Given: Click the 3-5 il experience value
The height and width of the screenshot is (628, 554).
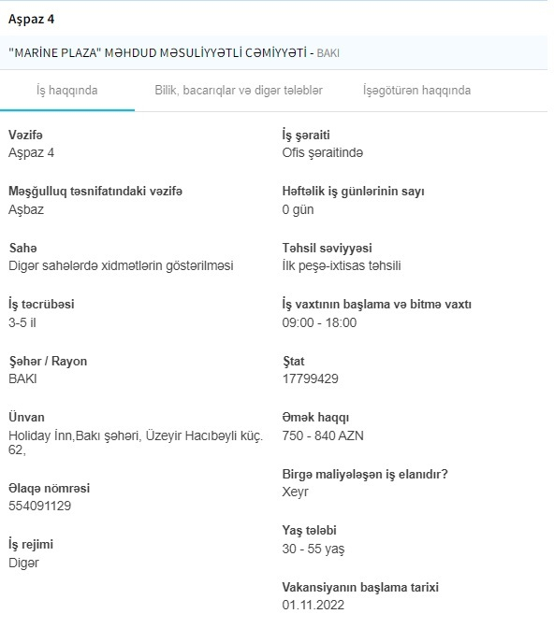Looking at the screenshot, I should click(x=22, y=322).
